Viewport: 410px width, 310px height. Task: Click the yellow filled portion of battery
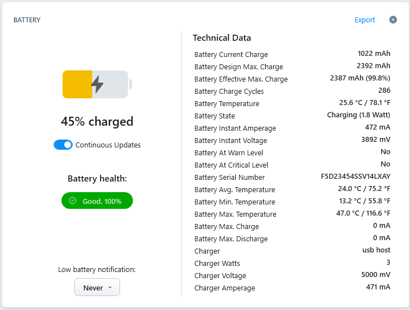78,84
